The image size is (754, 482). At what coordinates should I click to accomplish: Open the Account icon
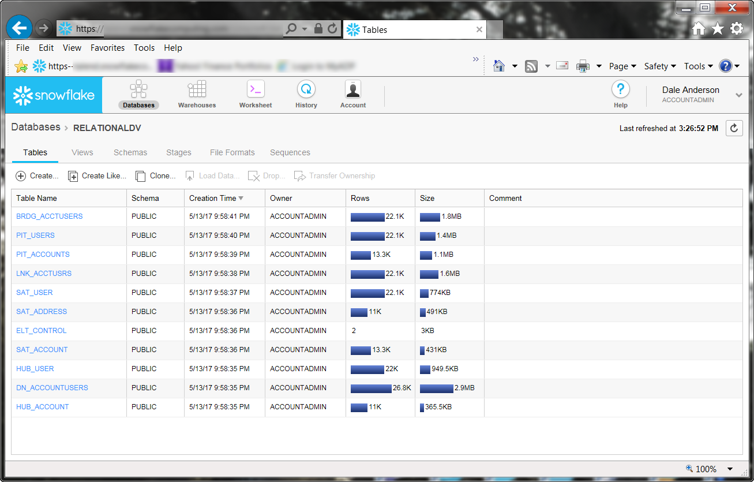(353, 90)
